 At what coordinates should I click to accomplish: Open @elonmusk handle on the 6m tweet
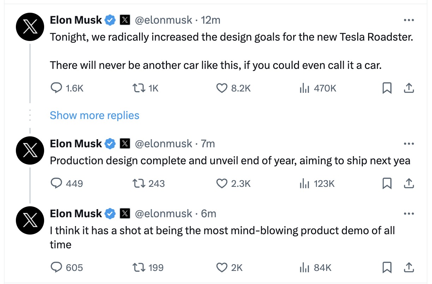click(x=164, y=214)
